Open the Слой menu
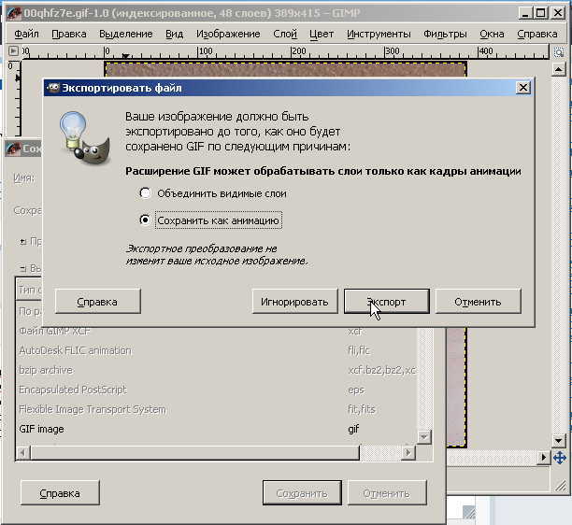 tap(285, 34)
